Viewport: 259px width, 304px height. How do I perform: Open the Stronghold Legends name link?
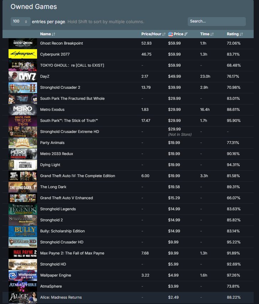click(58, 209)
